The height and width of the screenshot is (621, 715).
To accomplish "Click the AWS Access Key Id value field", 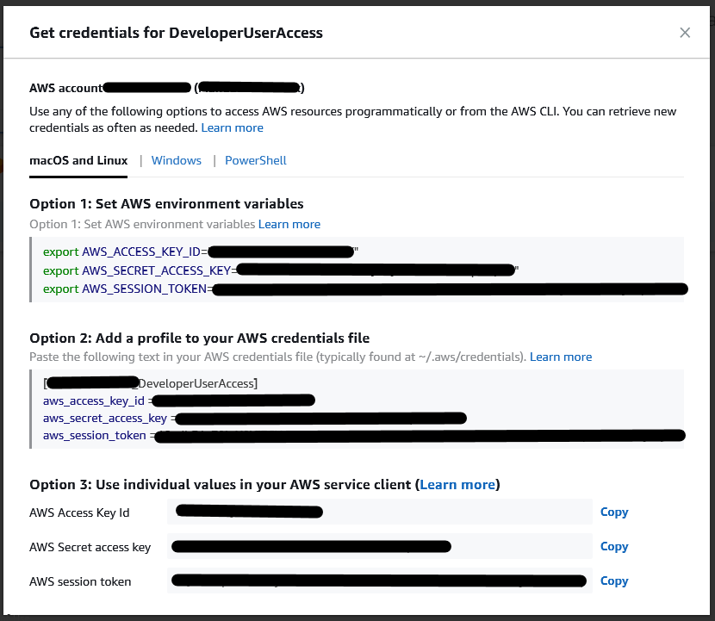I will tap(380, 512).
